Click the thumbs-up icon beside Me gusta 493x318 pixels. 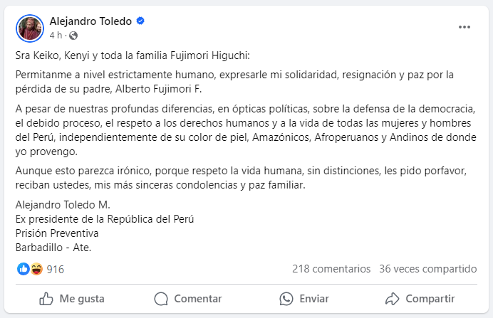[x=46, y=298]
